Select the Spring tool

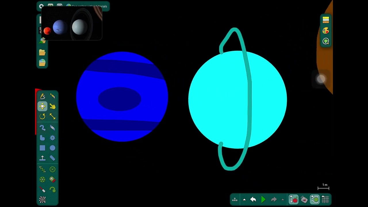[42, 169]
